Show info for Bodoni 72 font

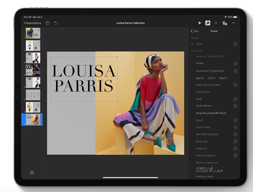pos(235,149)
